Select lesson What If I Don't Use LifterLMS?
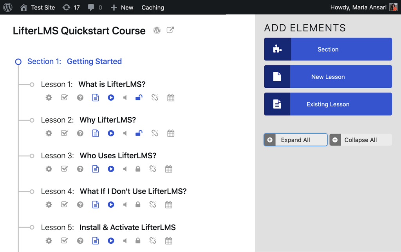This screenshot has height=252, width=401. coord(133,191)
